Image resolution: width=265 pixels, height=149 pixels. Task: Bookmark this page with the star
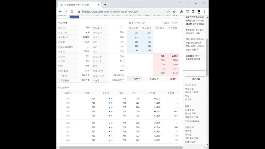click(x=174, y=11)
